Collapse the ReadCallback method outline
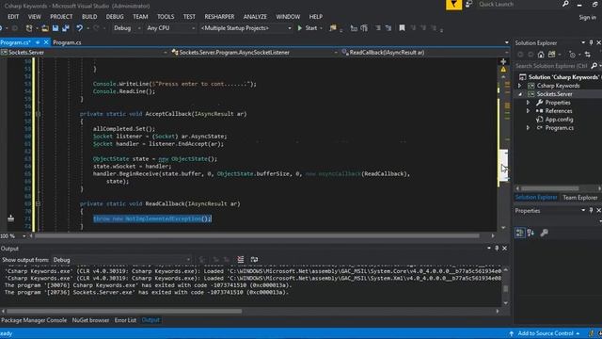The height and width of the screenshot is (339, 602). [38, 203]
